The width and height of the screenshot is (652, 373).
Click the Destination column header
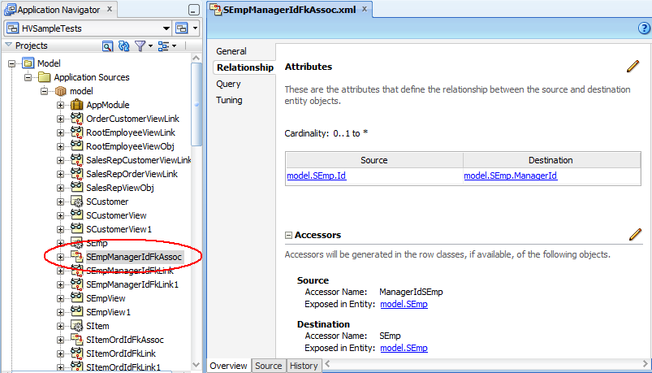coord(551,160)
